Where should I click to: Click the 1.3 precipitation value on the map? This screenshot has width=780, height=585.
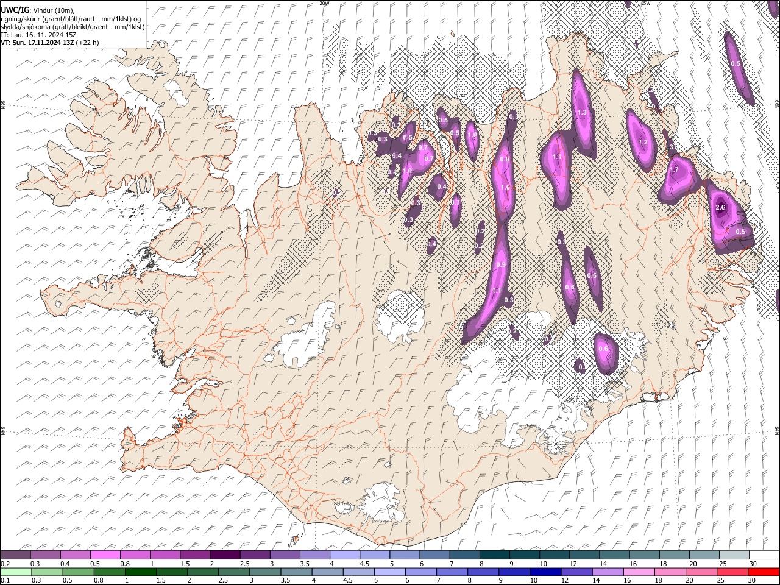[582, 112]
